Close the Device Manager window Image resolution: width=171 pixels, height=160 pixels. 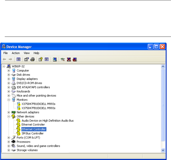162,47
